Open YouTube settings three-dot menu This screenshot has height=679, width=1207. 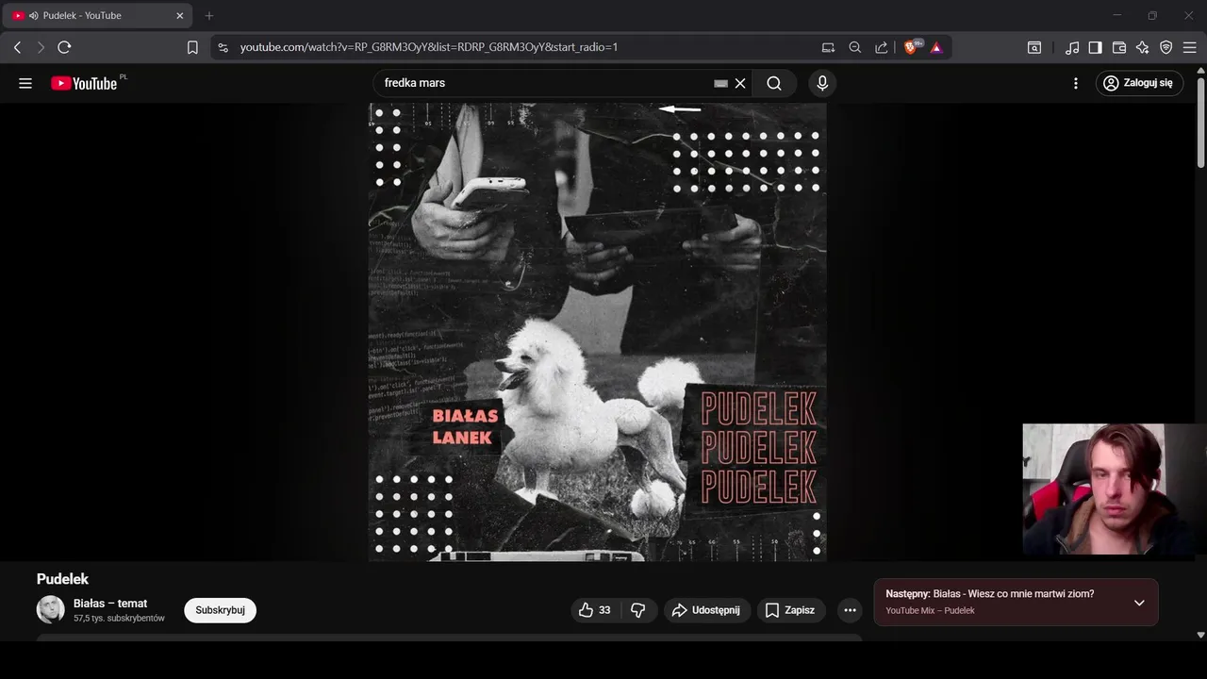pos(1076,83)
